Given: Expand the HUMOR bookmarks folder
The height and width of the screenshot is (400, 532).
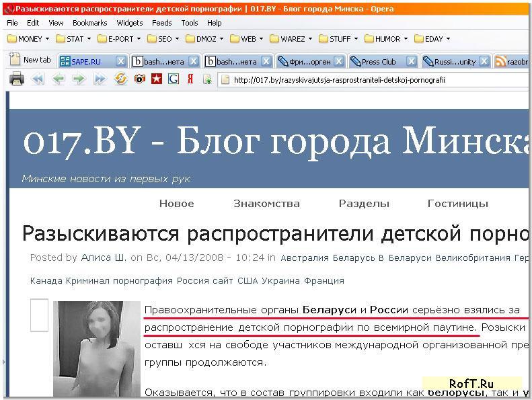Looking at the screenshot, I should pos(383,39).
